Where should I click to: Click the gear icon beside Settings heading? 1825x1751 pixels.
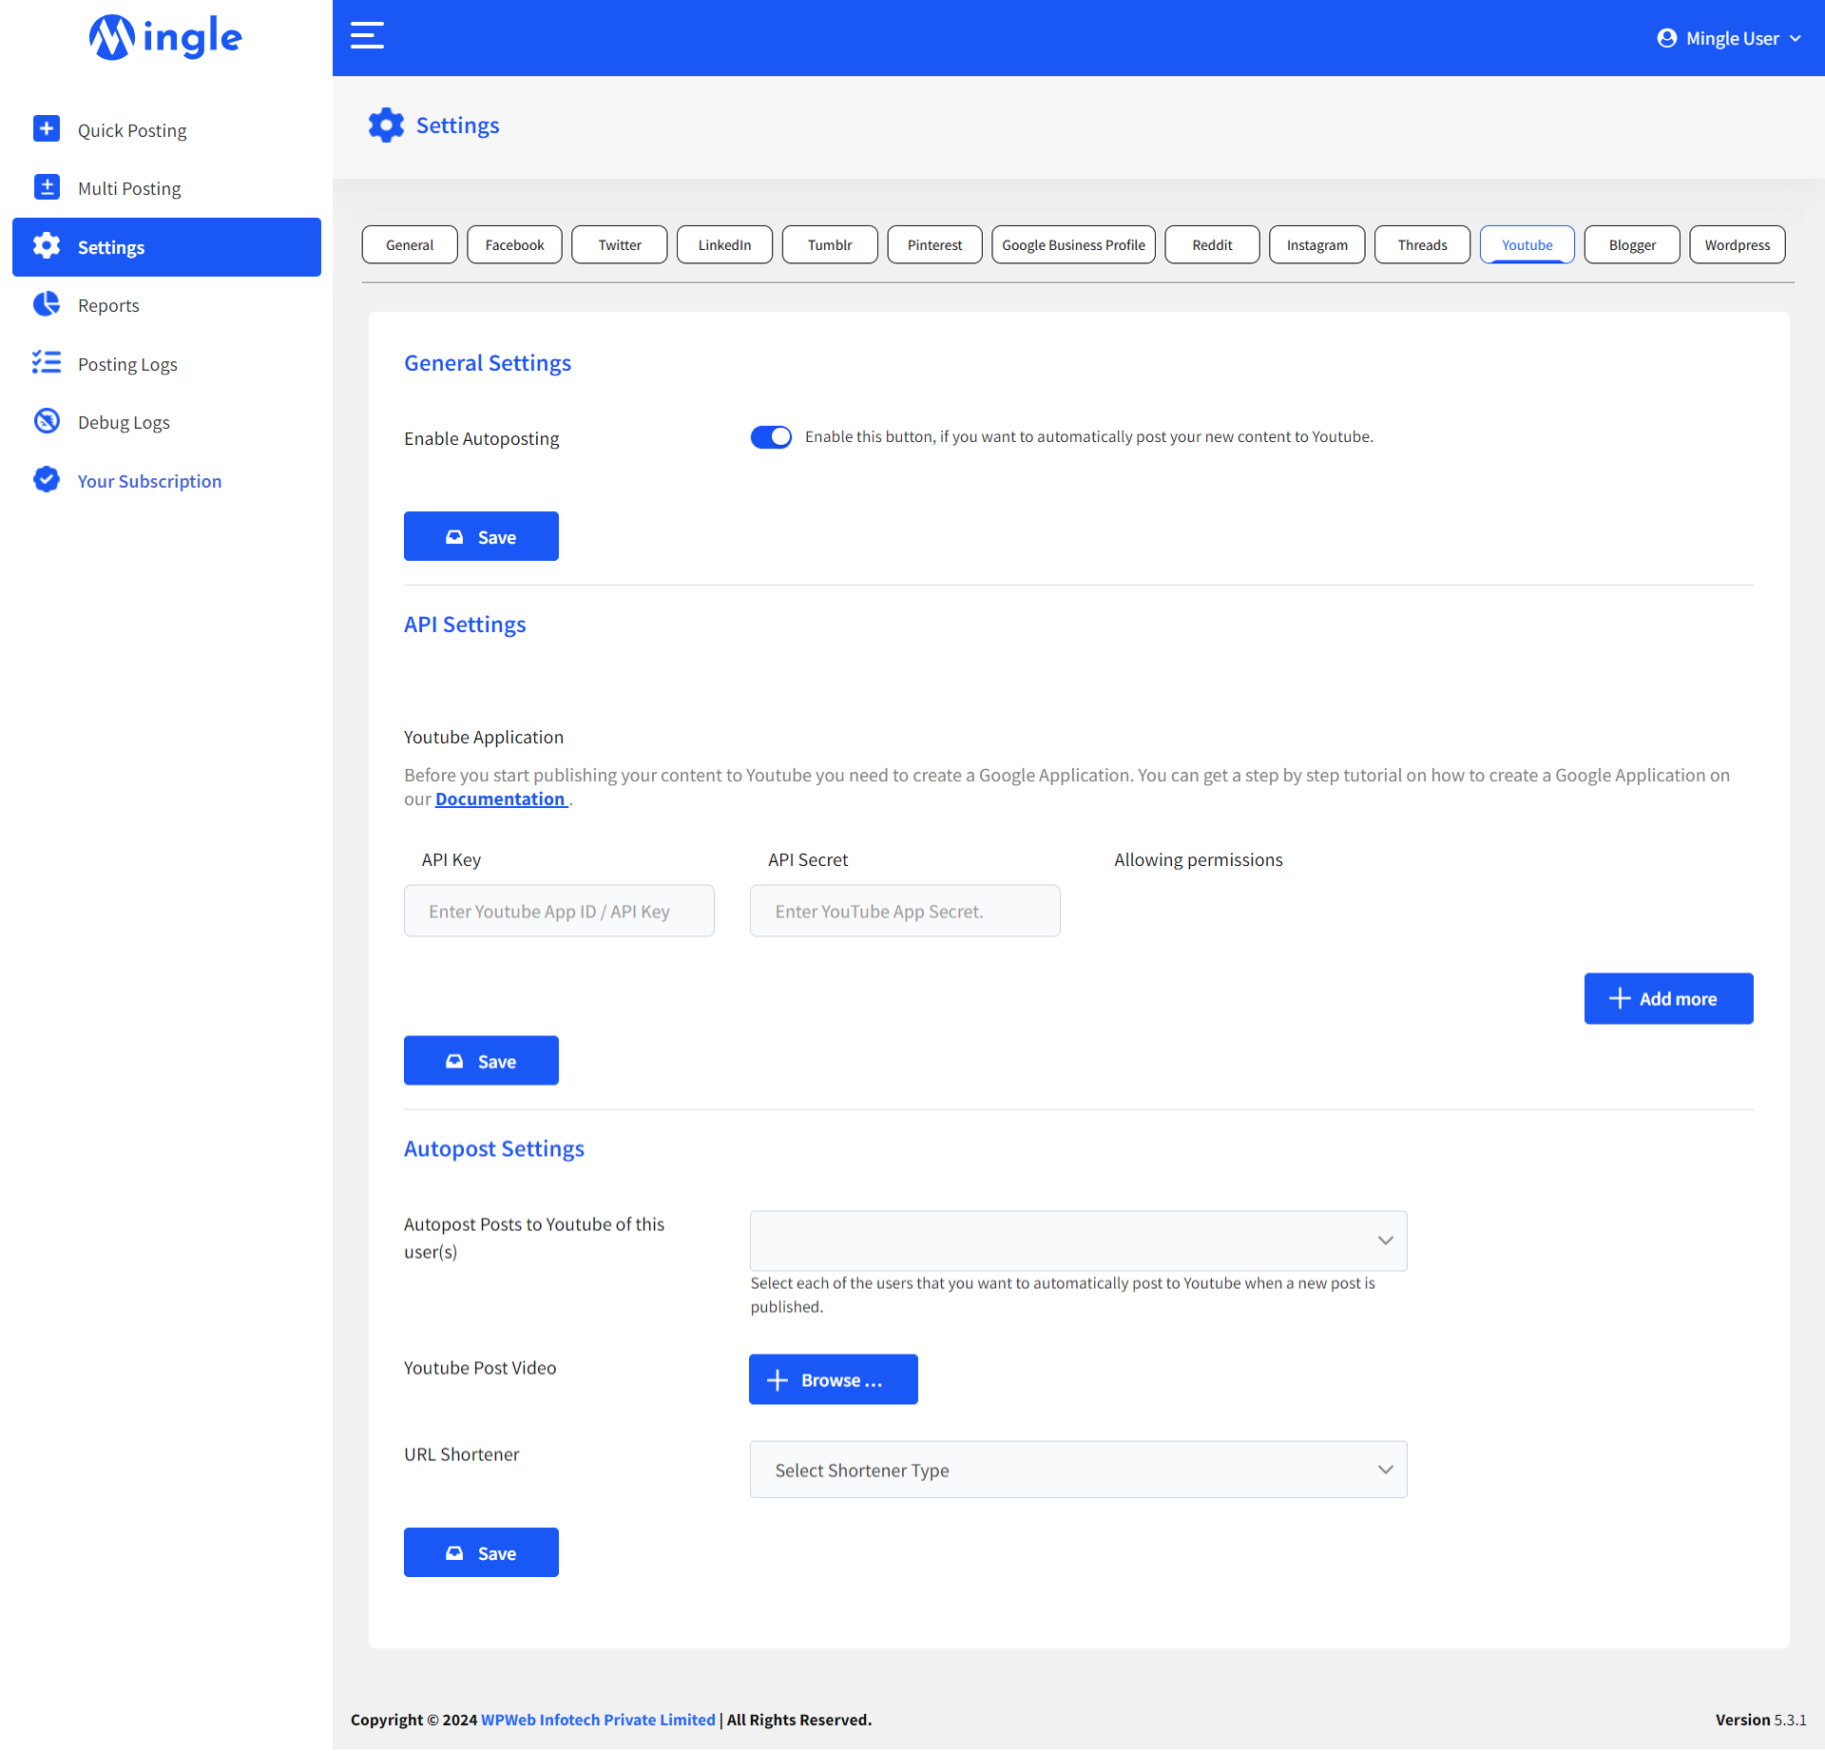386,125
